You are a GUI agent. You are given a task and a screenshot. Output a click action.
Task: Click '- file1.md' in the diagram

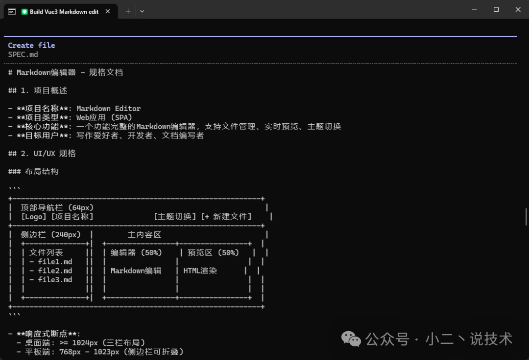pos(50,262)
